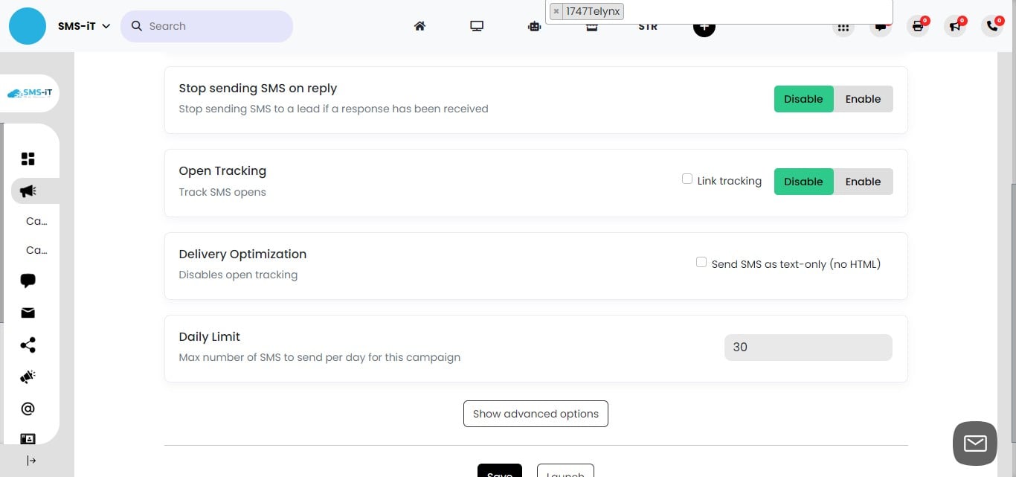Viewport: 1016px width, 477px height.
Task: Disable Open Tracking
Action: point(803,181)
